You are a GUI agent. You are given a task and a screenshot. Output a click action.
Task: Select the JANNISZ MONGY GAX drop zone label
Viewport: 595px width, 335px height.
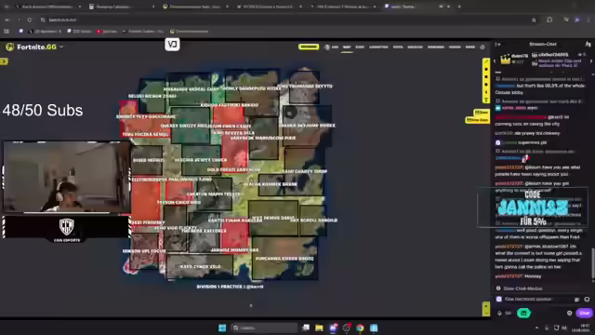coord(234,250)
